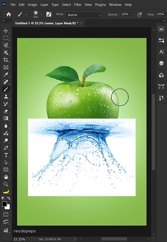Open the Filter menu
This screenshot has width=167, height=242.
click(x=77, y=5)
